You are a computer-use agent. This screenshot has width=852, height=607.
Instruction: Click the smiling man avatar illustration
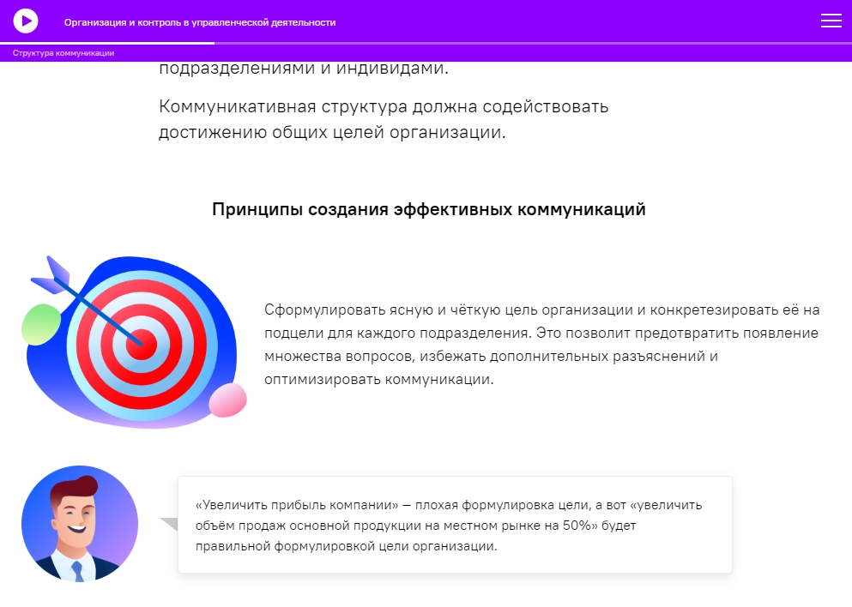(79, 524)
